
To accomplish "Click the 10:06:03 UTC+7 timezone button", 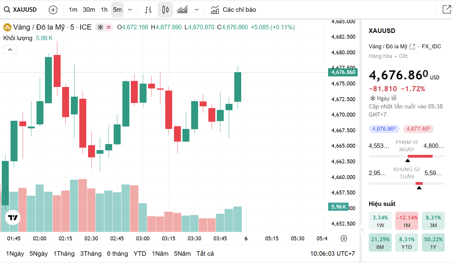I will (333, 254).
